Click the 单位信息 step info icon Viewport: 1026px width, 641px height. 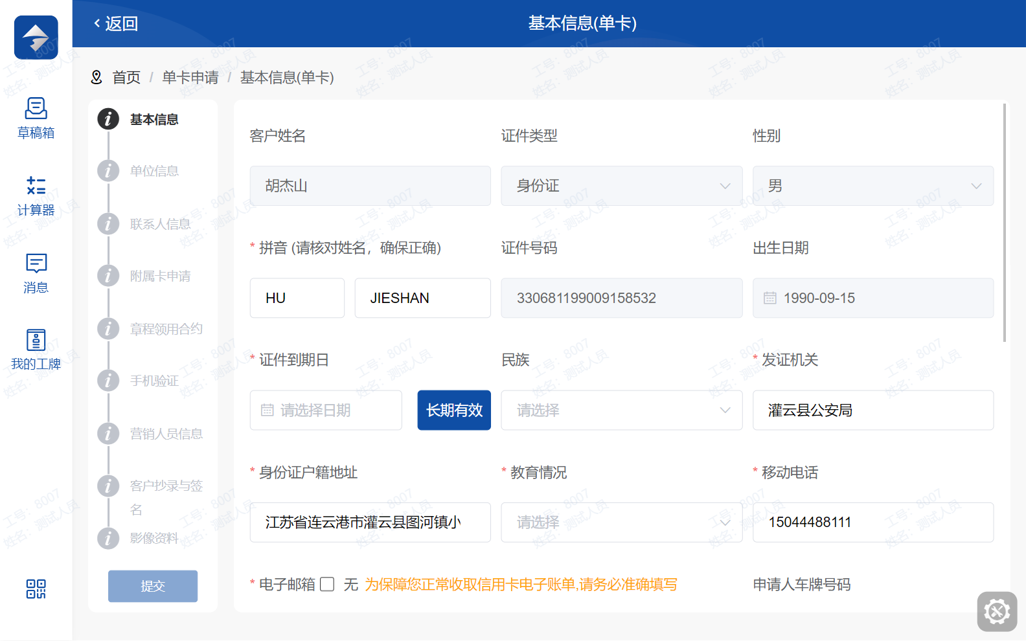pos(108,171)
